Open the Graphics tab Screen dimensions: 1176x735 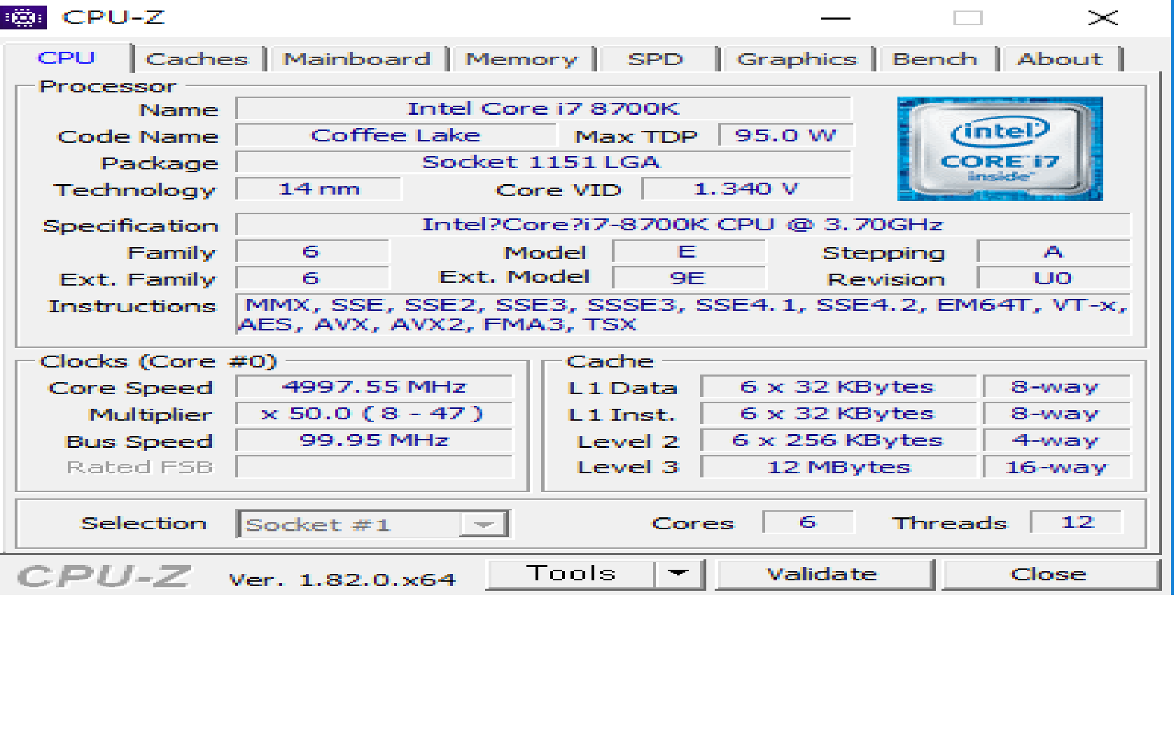(798, 59)
